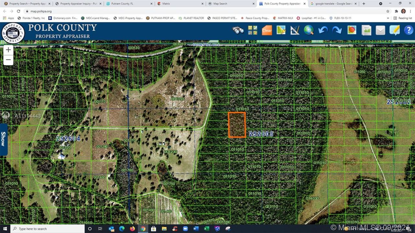
Task: Open the LoopNet bookmark
Action: pyautogui.click(x=311, y=18)
